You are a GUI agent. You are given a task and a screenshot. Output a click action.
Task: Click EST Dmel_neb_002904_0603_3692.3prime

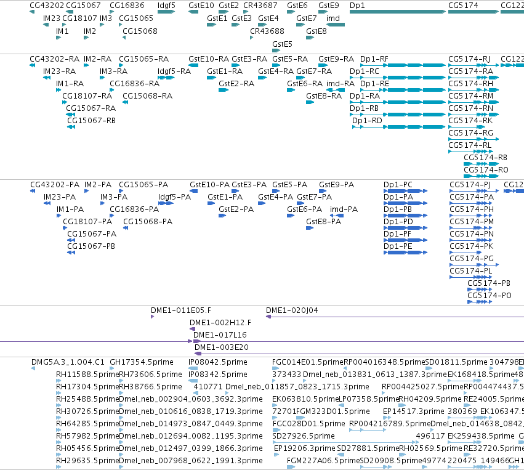[191, 399]
